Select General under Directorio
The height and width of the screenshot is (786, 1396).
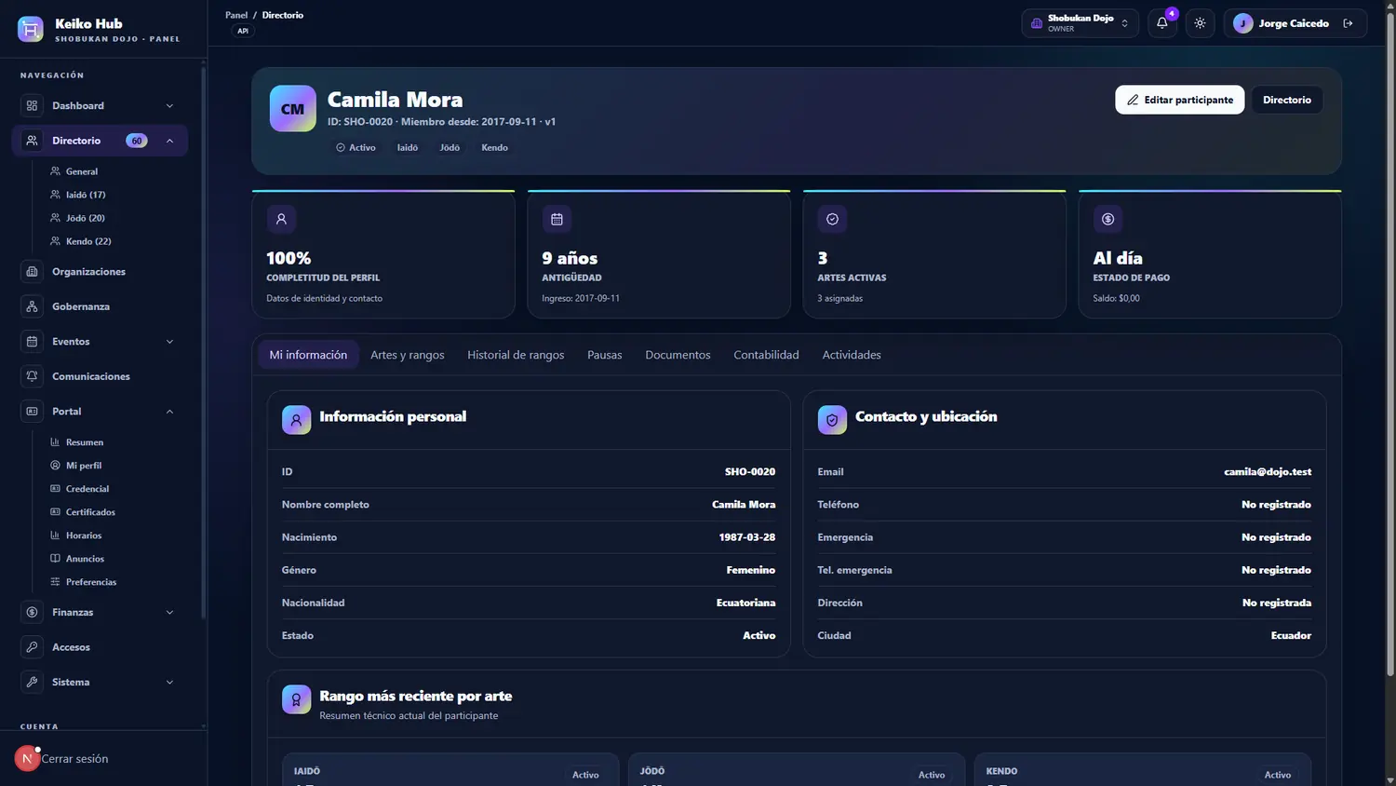point(82,171)
